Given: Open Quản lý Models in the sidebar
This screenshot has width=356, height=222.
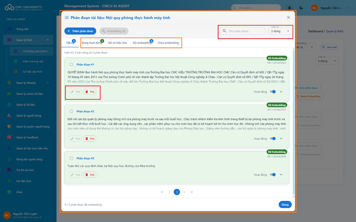Looking at the screenshot, I should pos(26,83).
